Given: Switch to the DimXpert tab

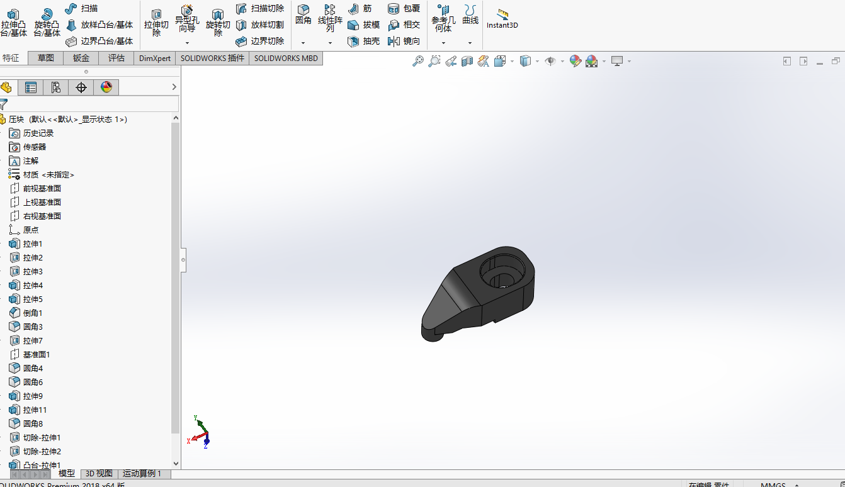Looking at the screenshot, I should 155,58.
